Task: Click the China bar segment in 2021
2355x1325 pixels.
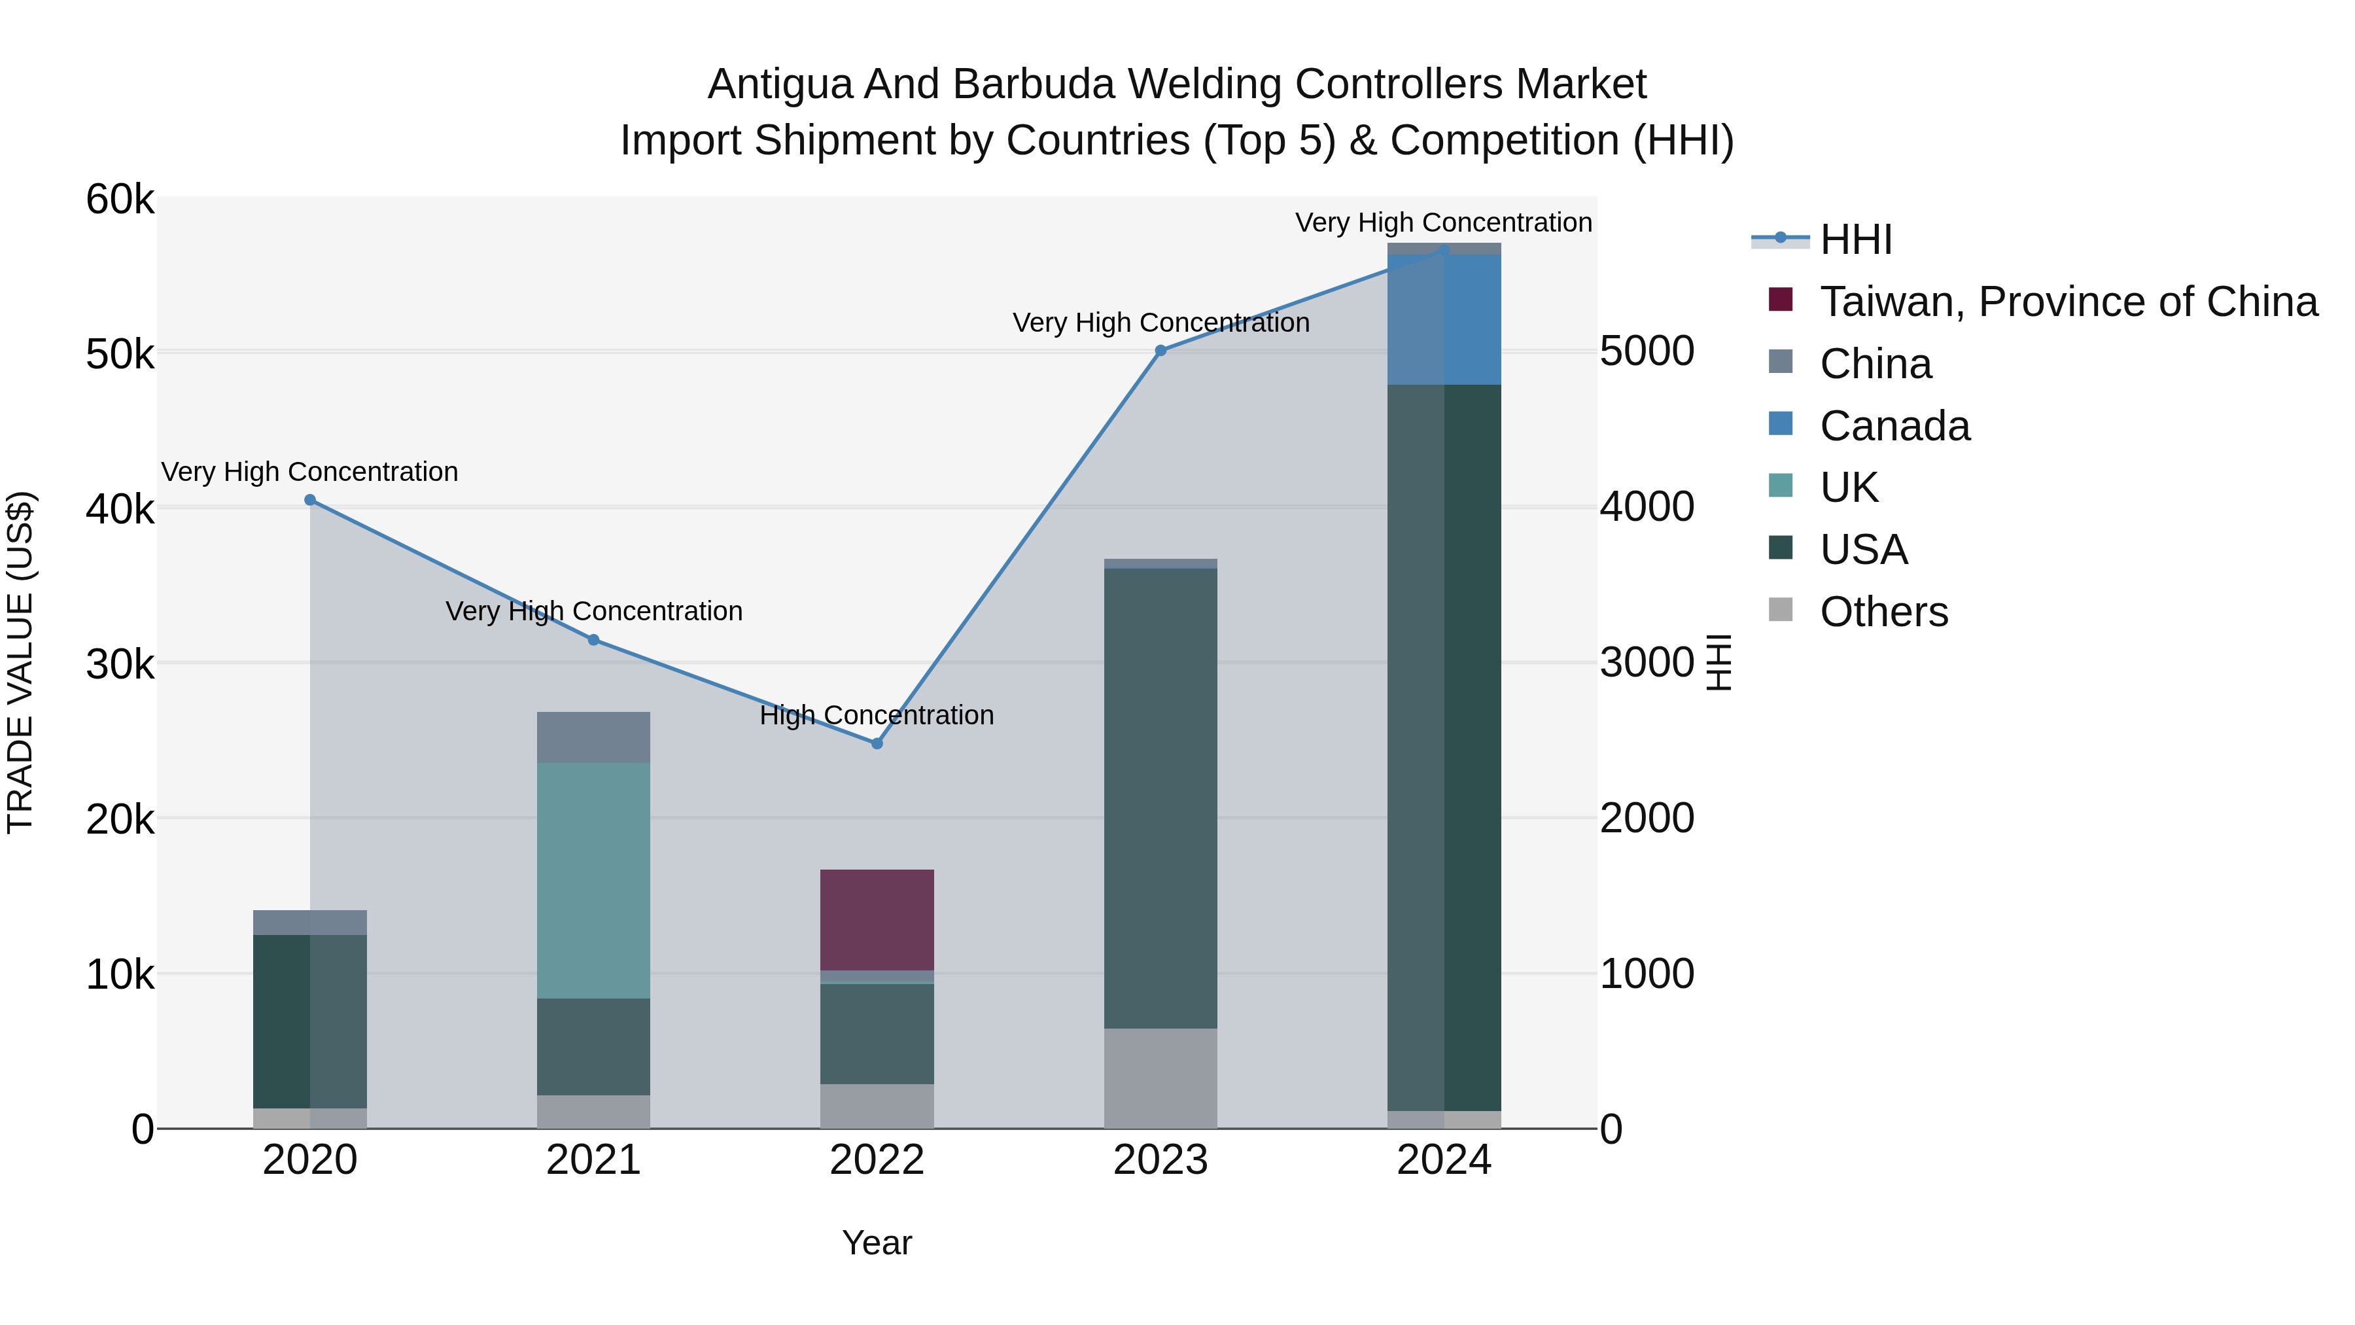Action: tap(593, 738)
